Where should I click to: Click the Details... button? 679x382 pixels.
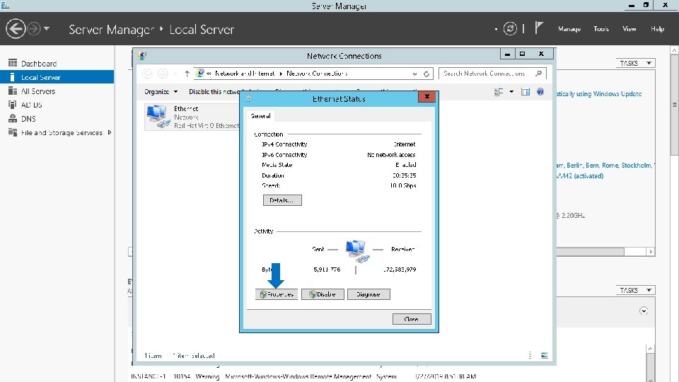(282, 200)
